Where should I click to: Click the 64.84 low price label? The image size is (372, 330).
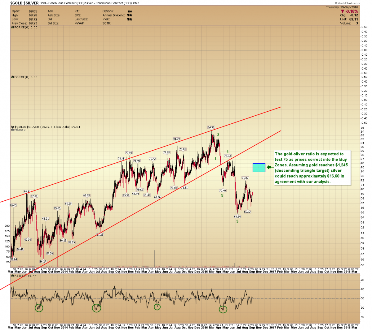[237, 217]
